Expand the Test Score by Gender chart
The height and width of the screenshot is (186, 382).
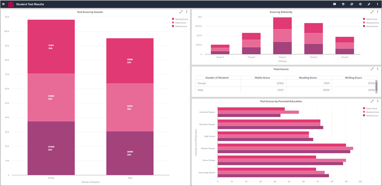(181, 12)
